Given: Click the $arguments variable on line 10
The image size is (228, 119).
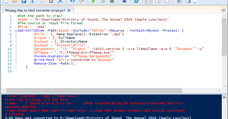Looking at the screenshot, I should pos(44,49).
